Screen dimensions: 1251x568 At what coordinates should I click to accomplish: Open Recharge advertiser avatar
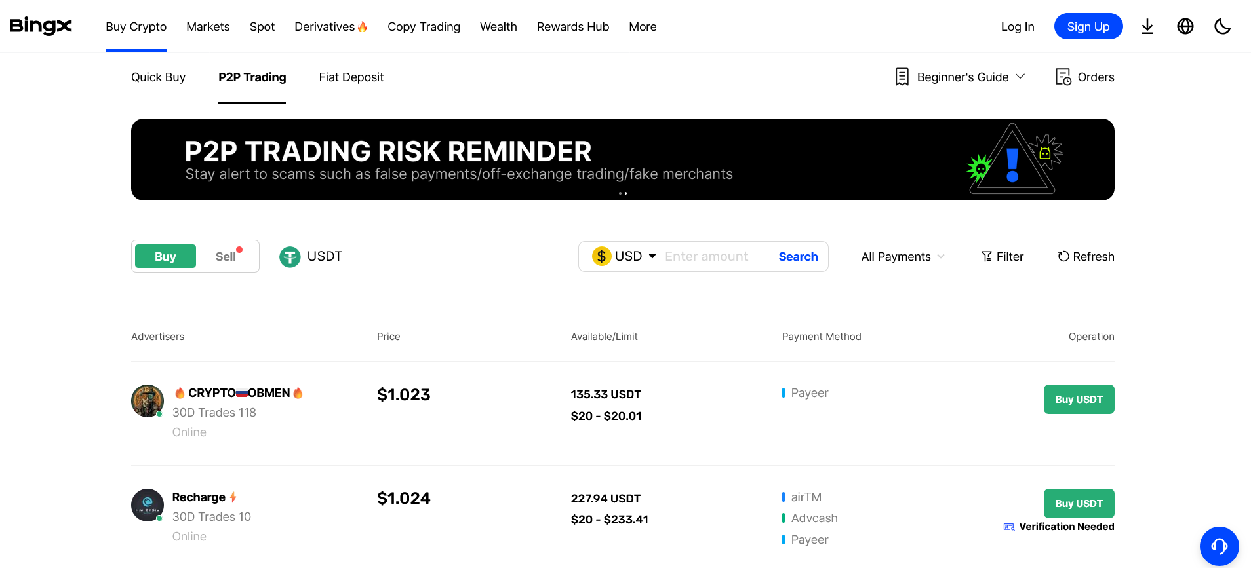pos(148,505)
